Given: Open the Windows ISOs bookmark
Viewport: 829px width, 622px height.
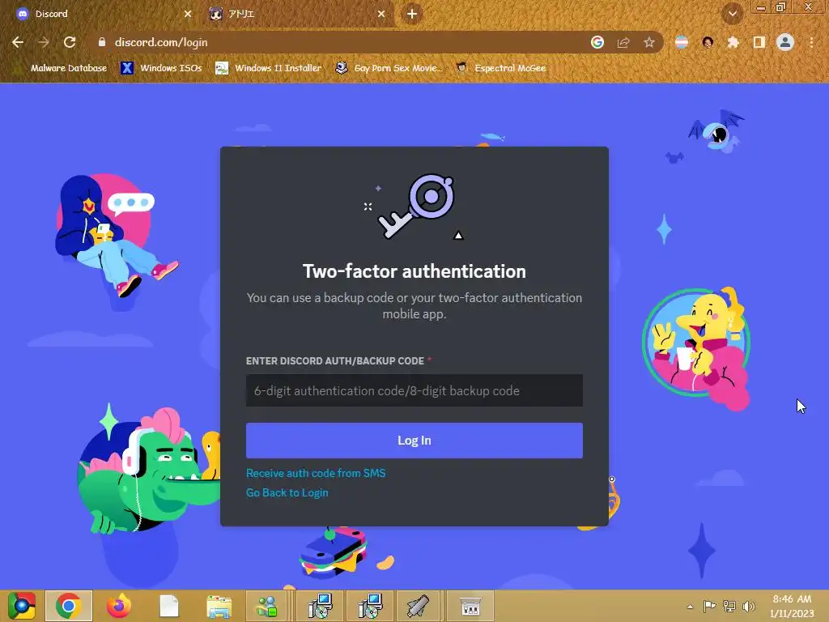Looking at the screenshot, I should 162,68.
